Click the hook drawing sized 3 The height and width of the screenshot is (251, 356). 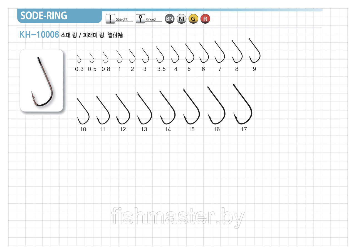coord(145,55)
